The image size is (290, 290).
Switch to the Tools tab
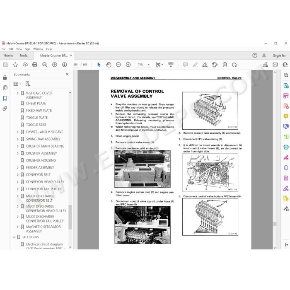pyautogui.click(x=24, y=56)
